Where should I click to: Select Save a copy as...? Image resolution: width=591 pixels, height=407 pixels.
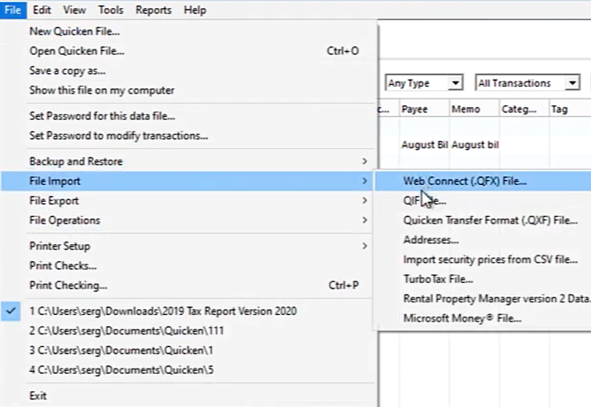click(188, 70)
